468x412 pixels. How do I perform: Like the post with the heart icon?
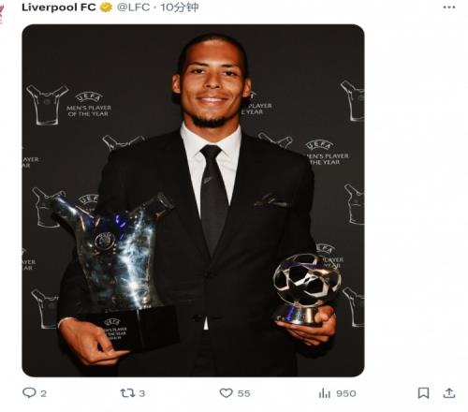(226, 393)
